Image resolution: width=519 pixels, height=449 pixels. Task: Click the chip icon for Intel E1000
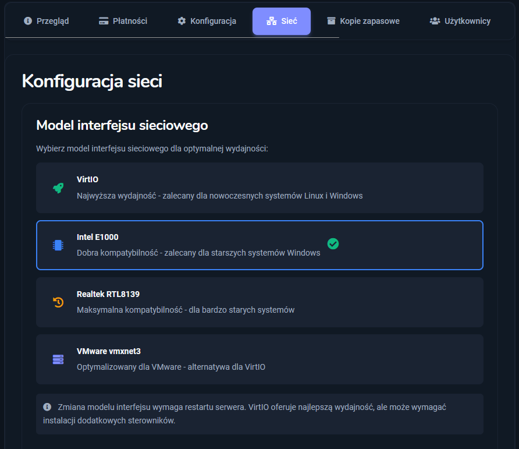pyautogui.click(x=58, y=245)
